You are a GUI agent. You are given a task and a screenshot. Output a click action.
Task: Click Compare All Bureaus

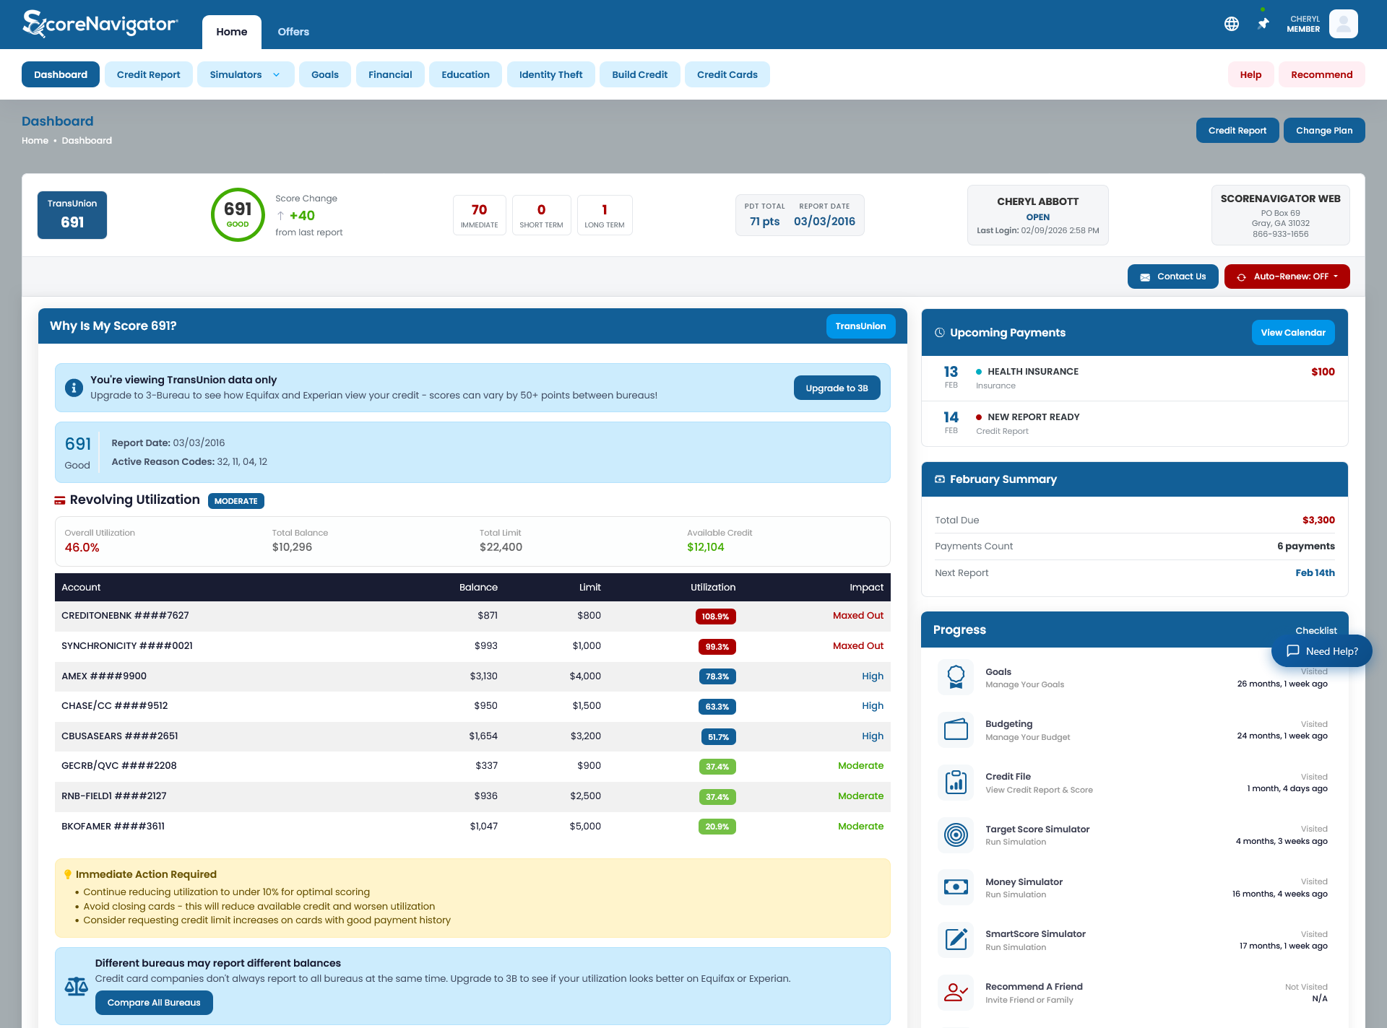[x=153, y=1003]
